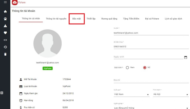Image resolution: width=190 pixels, height=109 pixels.
Task: Focus the Số điện thoại input field
Action: [x=151, y=47]
